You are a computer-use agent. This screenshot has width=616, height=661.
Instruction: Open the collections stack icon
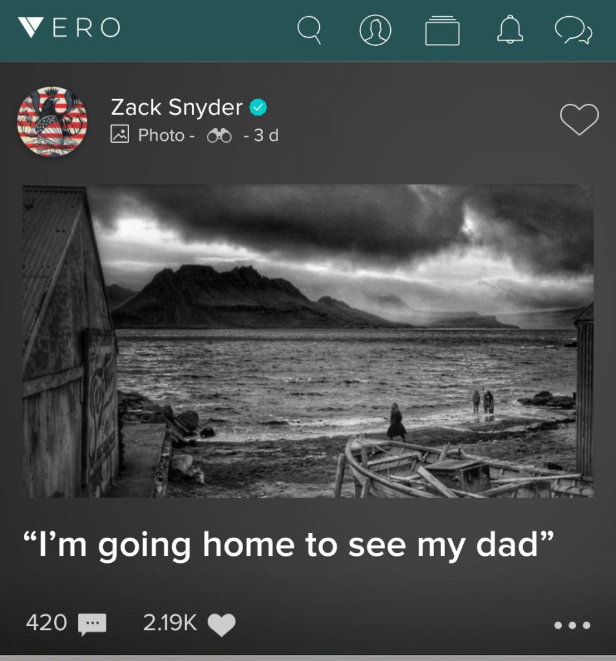(442, 30)
